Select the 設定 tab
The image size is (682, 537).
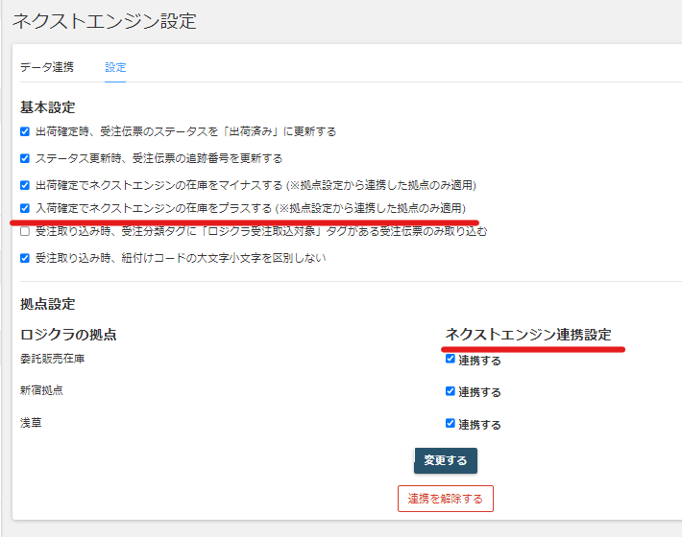[115, 67]
